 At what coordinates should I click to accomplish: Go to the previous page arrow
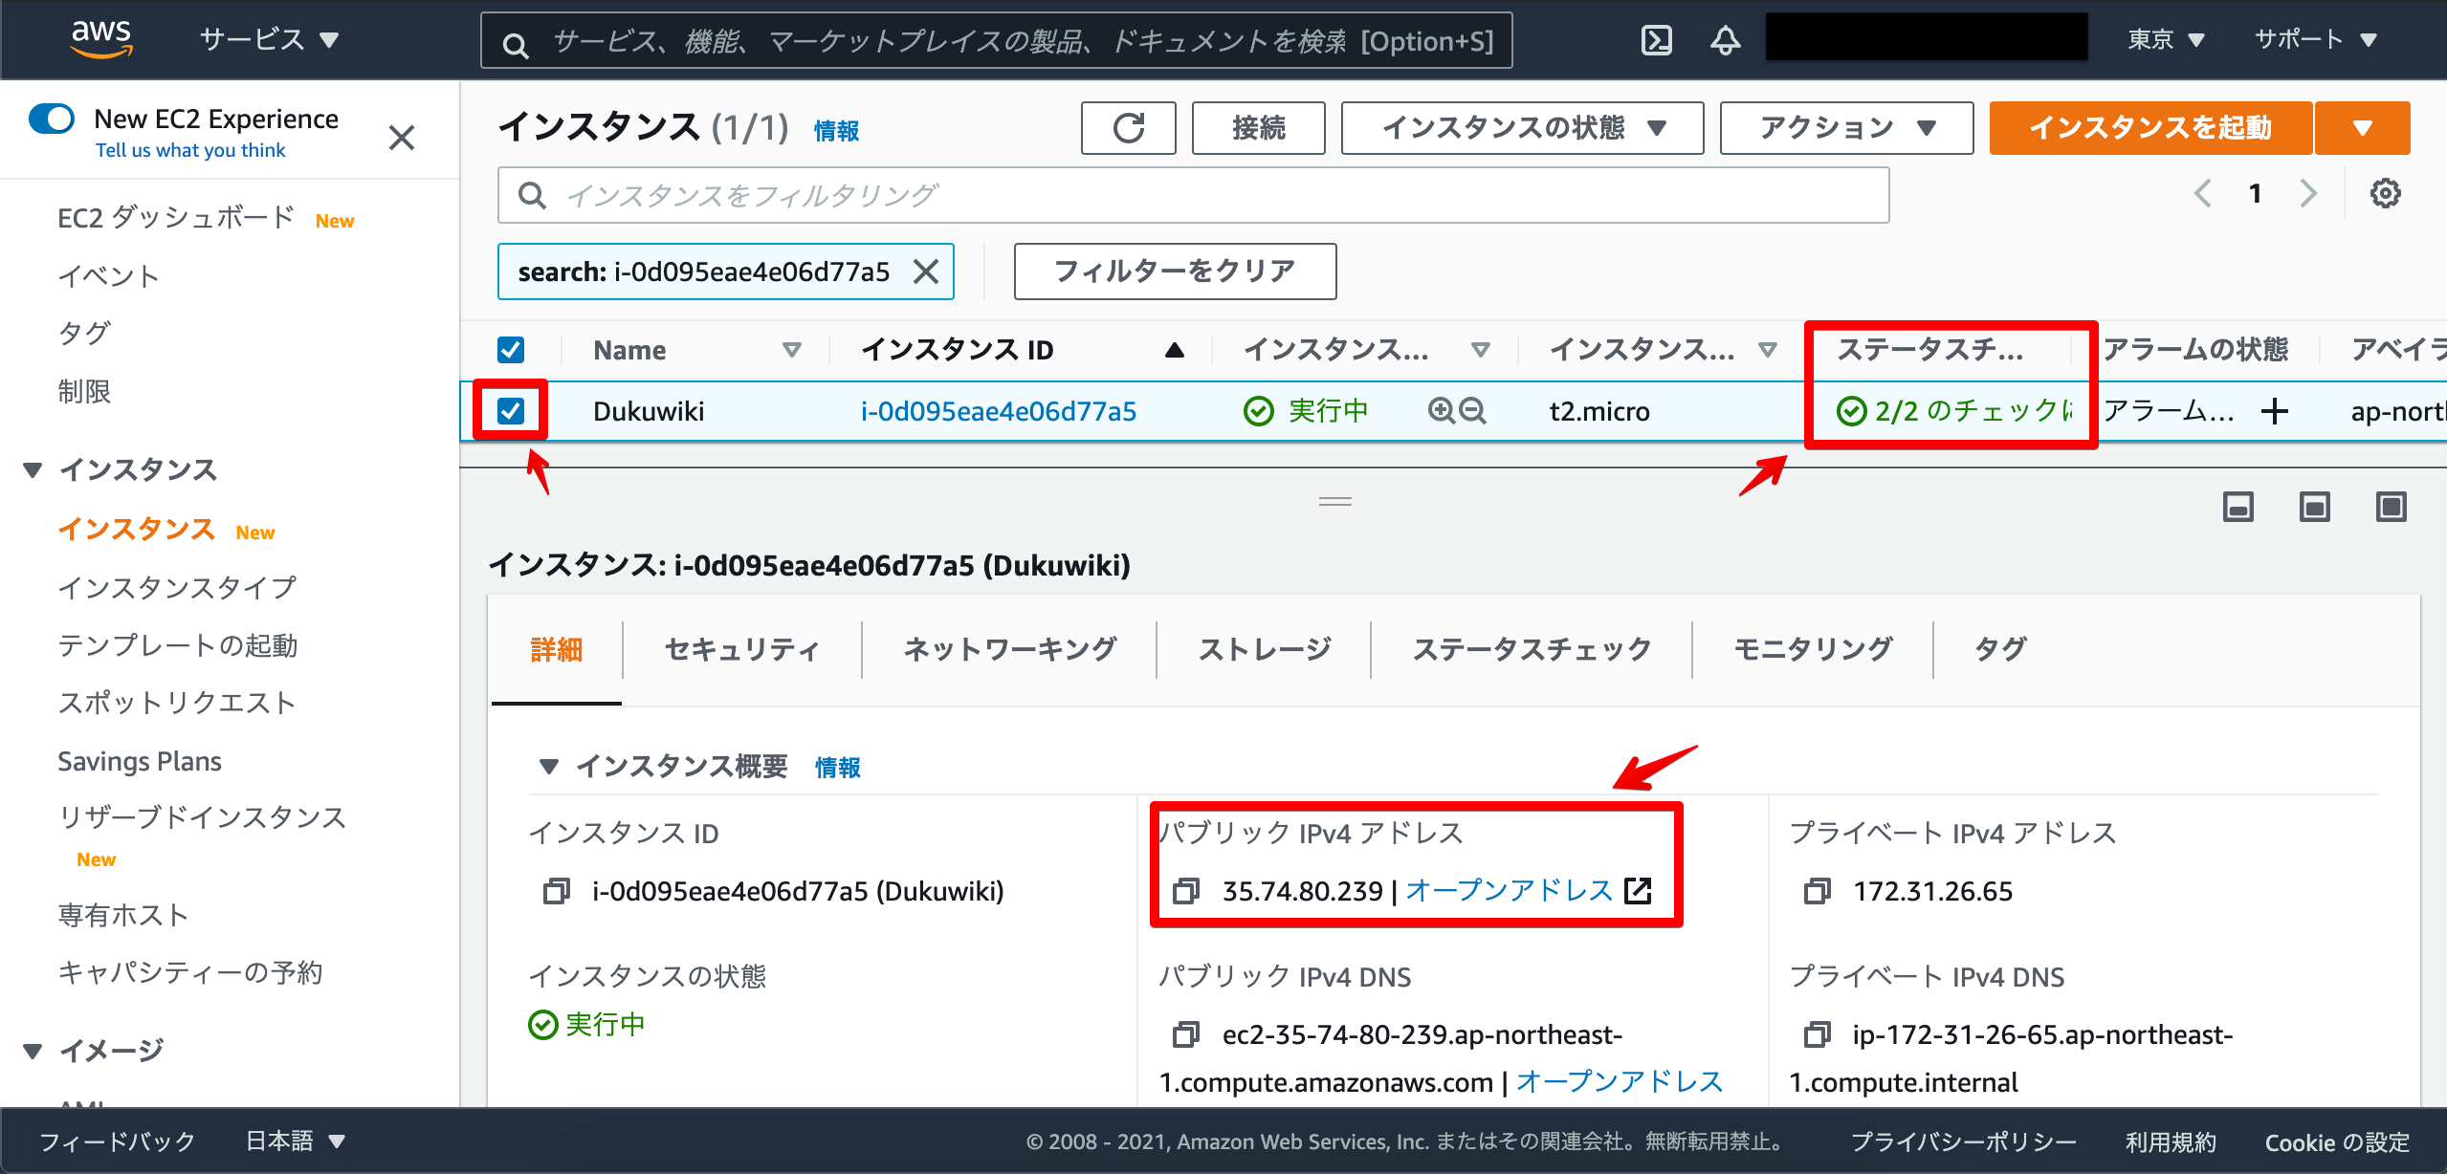pyautogui.click(x=2203, y=193)
